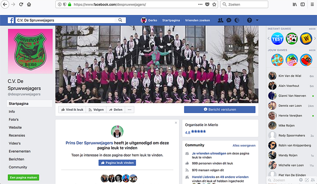317x184 pixels.
Task: Click 49 andere vrienden link
Action: click(x=234, y=177)
